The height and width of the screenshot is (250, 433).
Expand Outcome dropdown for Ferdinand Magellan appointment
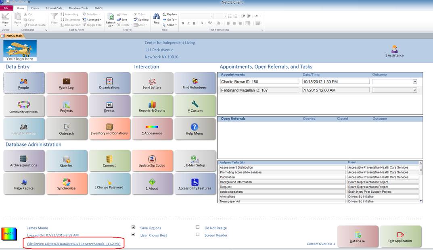(415, 90)
